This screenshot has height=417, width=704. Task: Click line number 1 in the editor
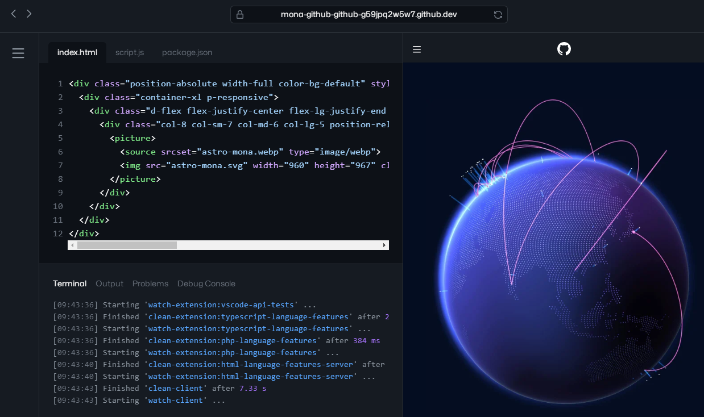(x=60, y=84)
